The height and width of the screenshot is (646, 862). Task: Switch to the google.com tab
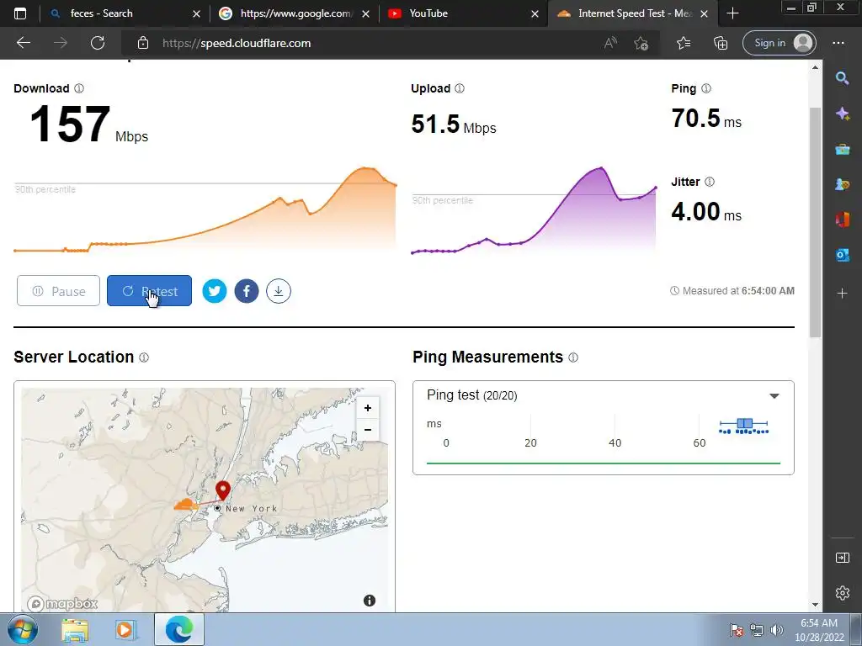[295, 13]
